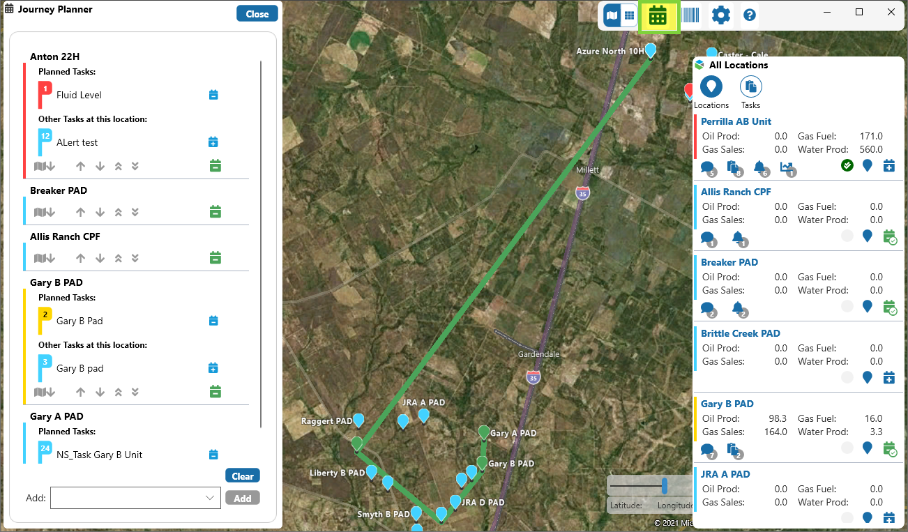908x532 pixels.
Task: Select the ALert test task
Action: coord(77,142)
